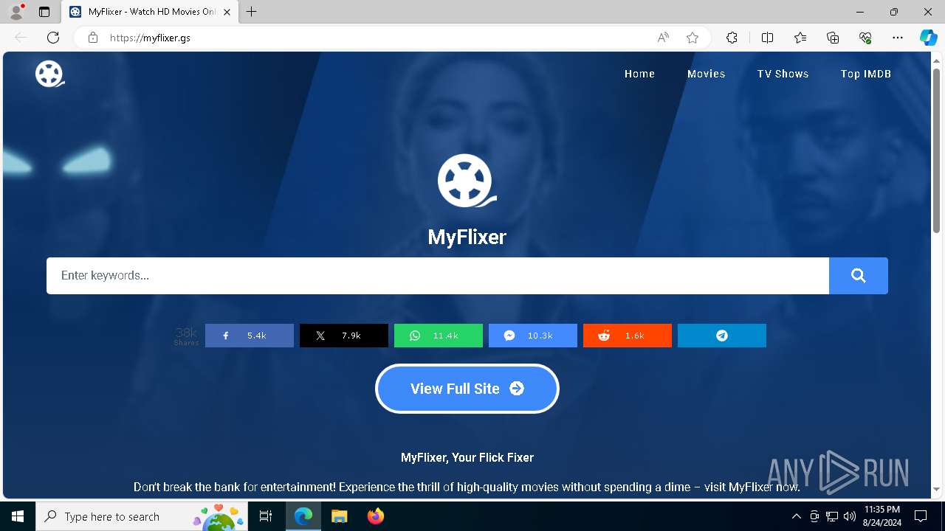Open Edge Settings and more menu
The image size is (945, 531).
pos(898,38)
